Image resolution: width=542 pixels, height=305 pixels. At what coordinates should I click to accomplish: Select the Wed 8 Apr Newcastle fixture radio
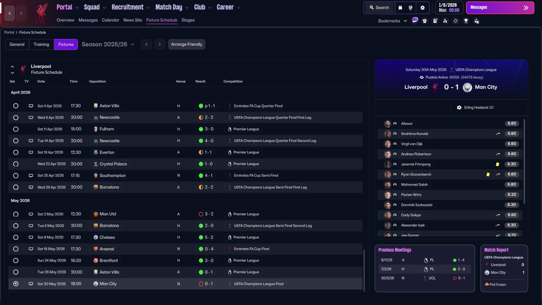(16, 117)
